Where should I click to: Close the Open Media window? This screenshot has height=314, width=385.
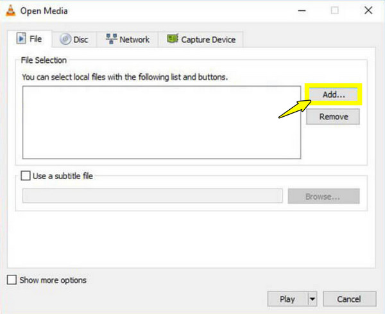click(x=368, y=11)
